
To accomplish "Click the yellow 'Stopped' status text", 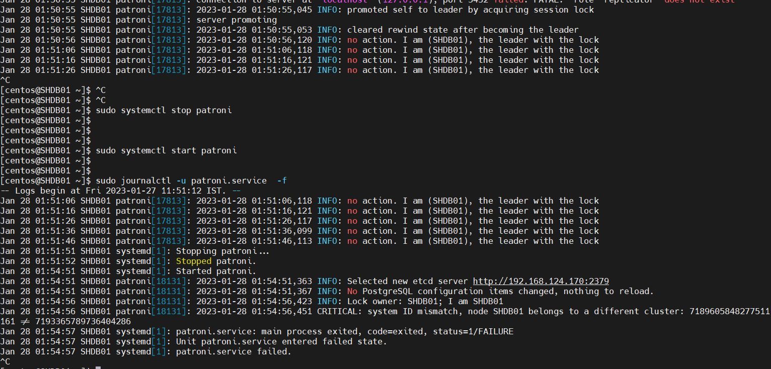I will pyautogui.click(x=193, y=261).
